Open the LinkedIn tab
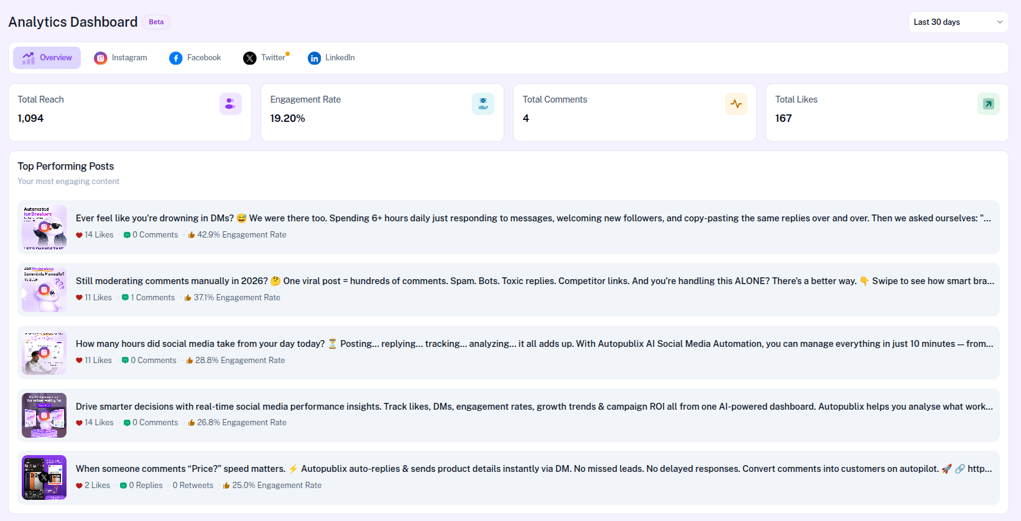Image resolution: width=1021 pixels, height=521 pixels. point(331,58)
